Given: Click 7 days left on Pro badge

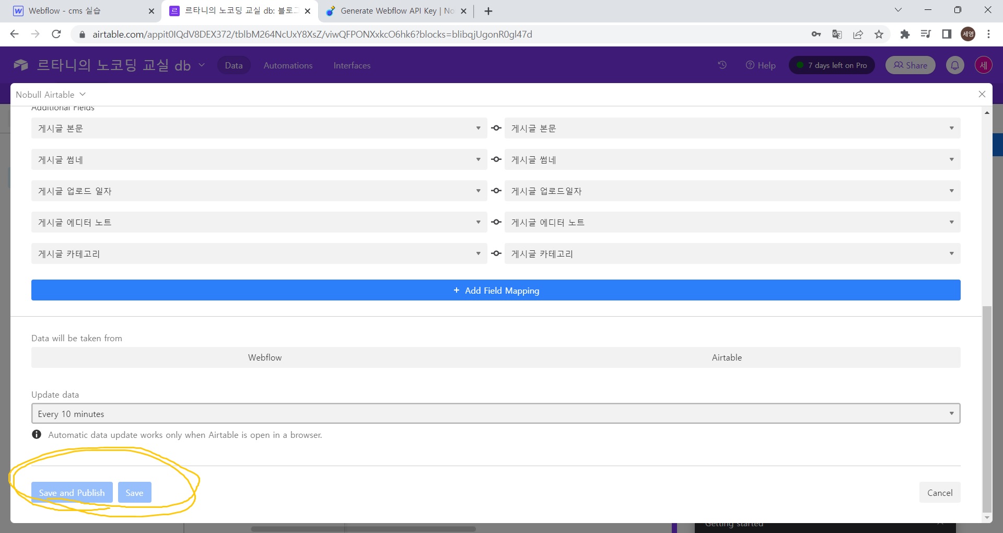Looking at the screenshot, I should coord(832,65).
